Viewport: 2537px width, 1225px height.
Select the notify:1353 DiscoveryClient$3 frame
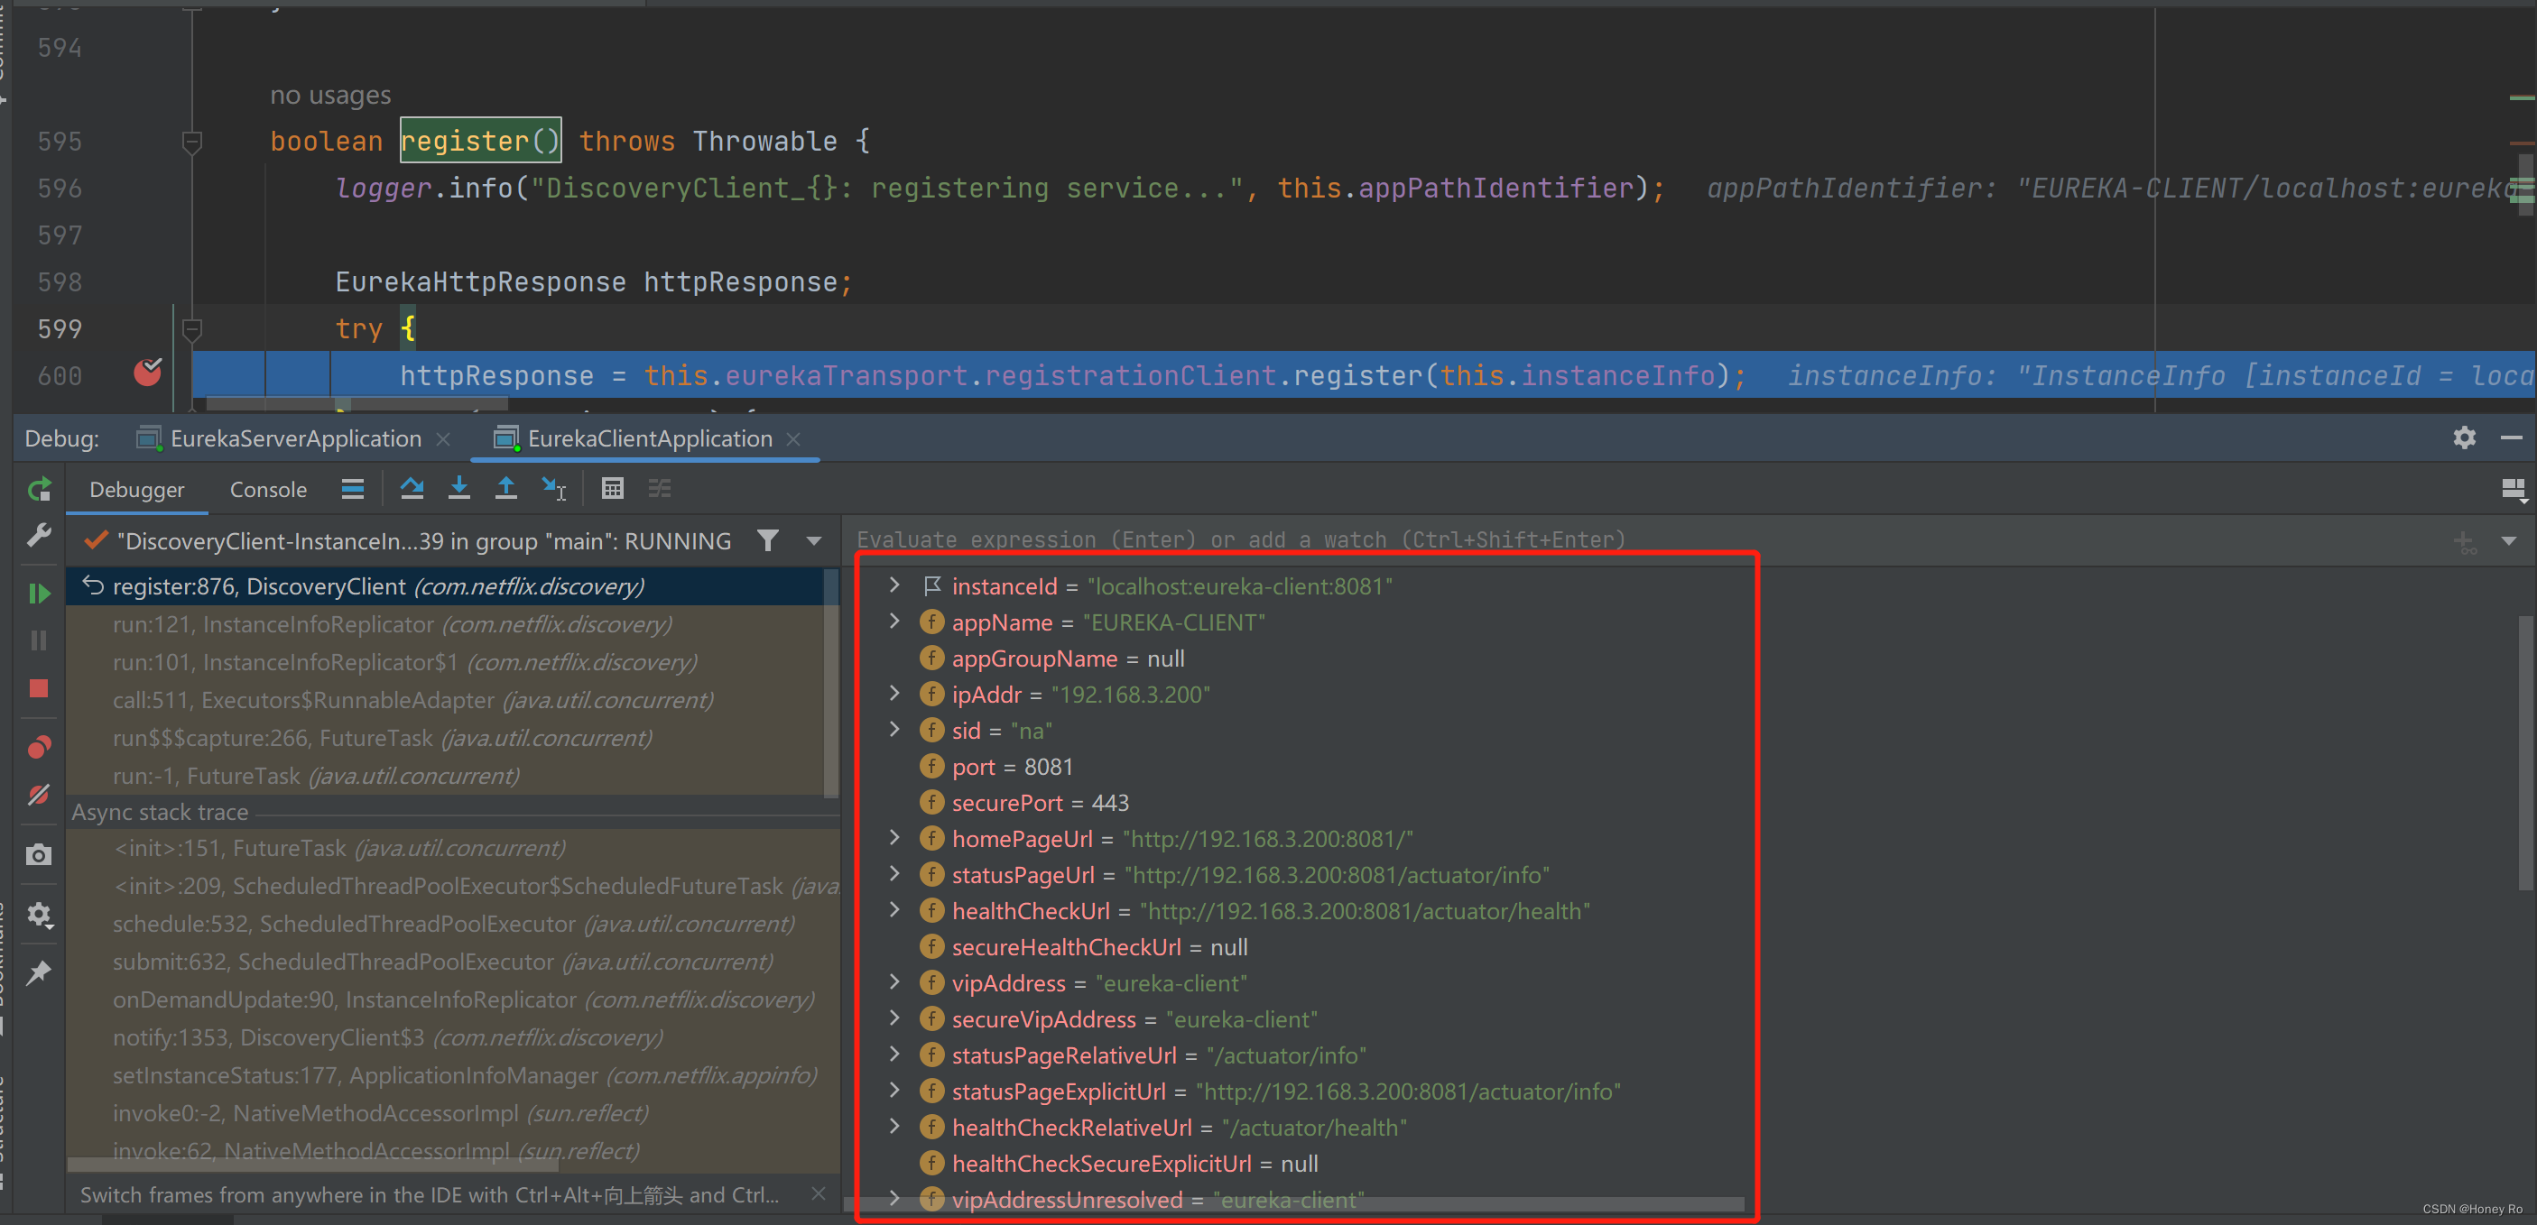pos(453,1038)
